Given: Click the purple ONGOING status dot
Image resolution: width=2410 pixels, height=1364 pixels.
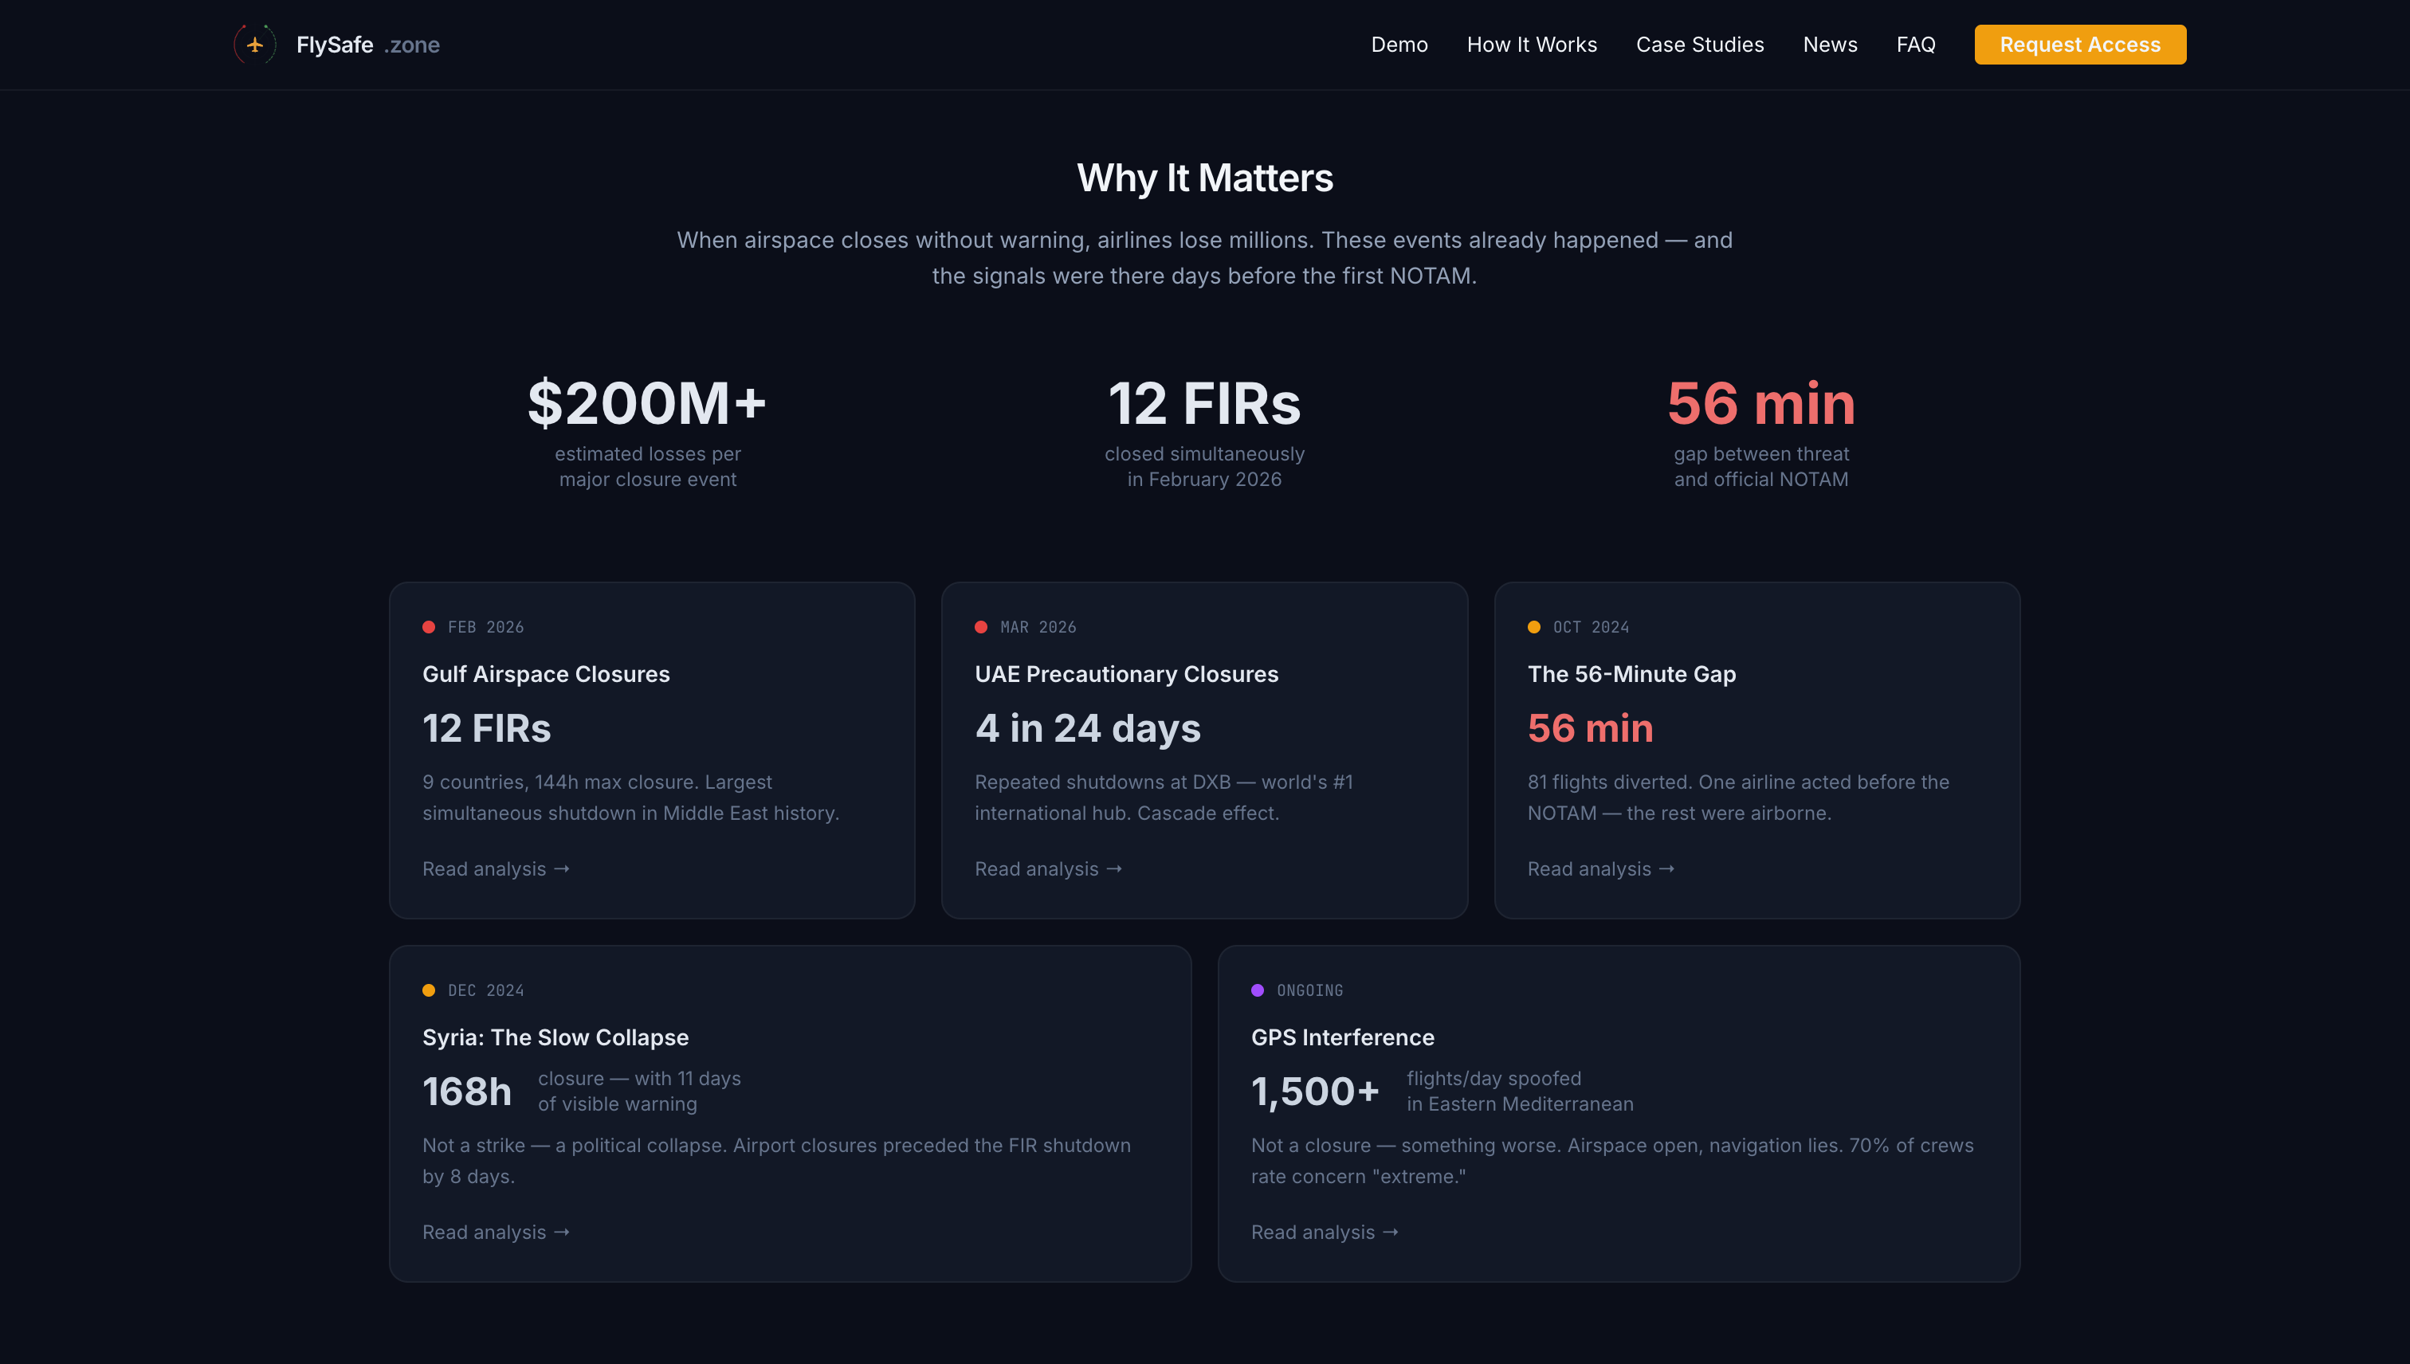Looking at the screenshot, I should (1257, 990).
